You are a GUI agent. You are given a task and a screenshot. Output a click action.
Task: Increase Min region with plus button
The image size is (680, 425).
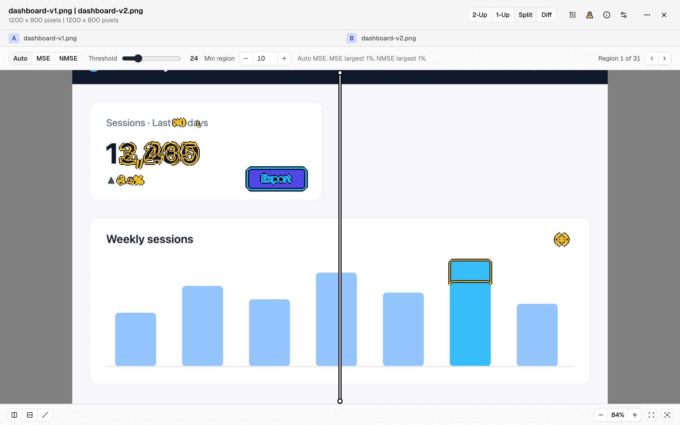coord(284,58)
